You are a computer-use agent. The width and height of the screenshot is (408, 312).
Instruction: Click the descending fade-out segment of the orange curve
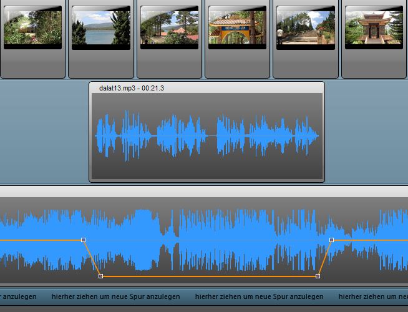(x=92, y=258)
